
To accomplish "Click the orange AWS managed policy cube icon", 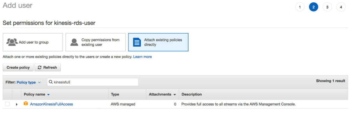I will coord(26,104).
